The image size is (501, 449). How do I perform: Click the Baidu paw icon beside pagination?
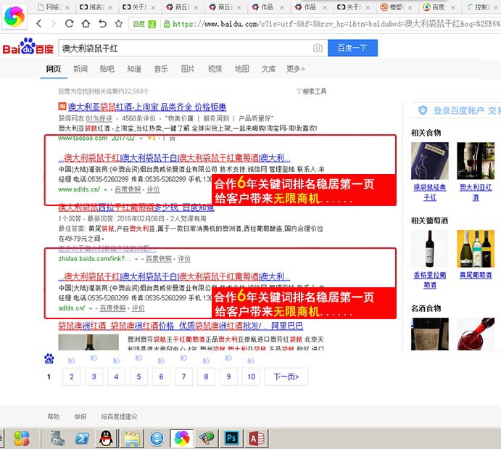click(49, 359)
